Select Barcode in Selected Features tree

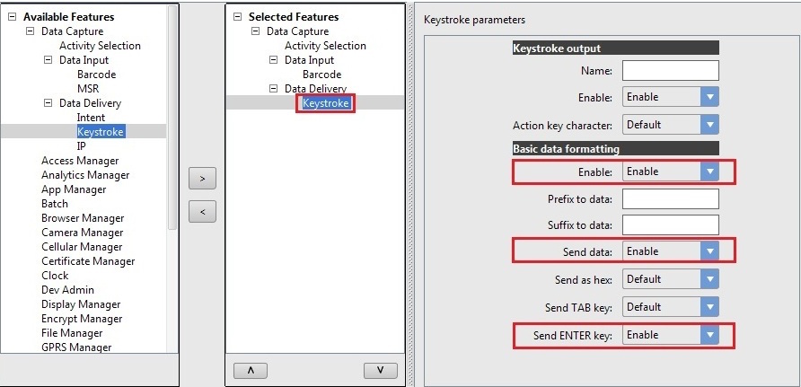pos(321,75)
